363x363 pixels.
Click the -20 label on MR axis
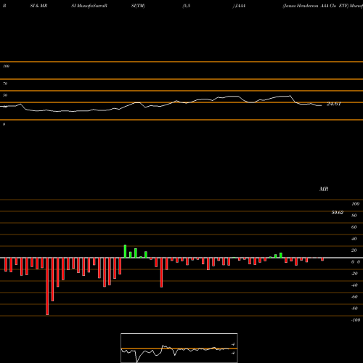pyautogui.click(x=354, y=274)
